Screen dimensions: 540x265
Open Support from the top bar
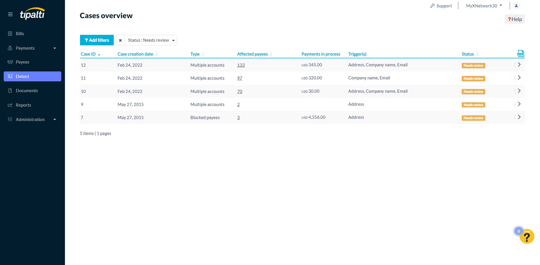coord(444,5)
